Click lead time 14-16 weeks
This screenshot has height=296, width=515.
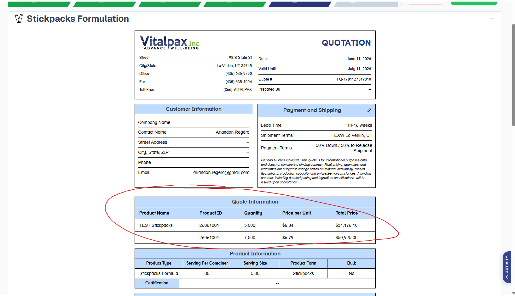(360, 126)
